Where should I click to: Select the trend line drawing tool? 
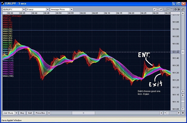click(154, 9)
